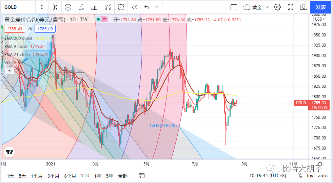Screen dimensions: 333x183
Task: Click the 1800.00 price axis label
Action: pos(319,97)
